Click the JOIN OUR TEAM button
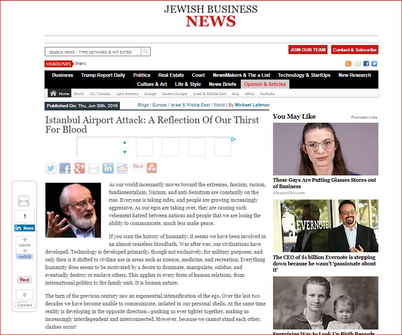Viewport: 402px width, 335px height. tap(308, 50)
